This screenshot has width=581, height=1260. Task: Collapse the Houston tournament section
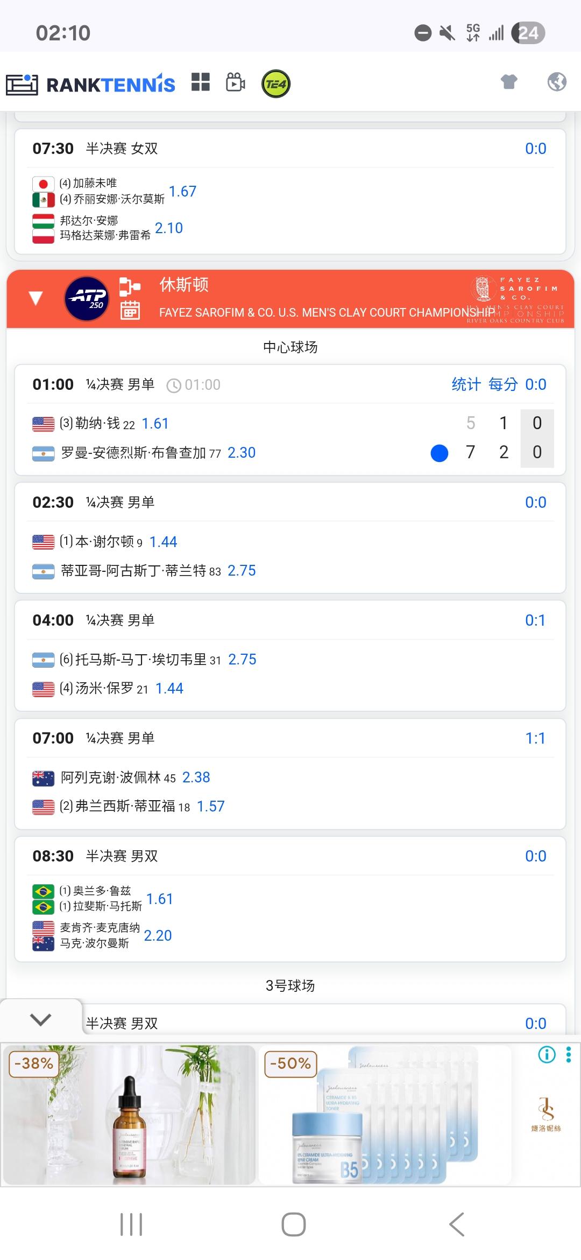[x=36, y=298]
